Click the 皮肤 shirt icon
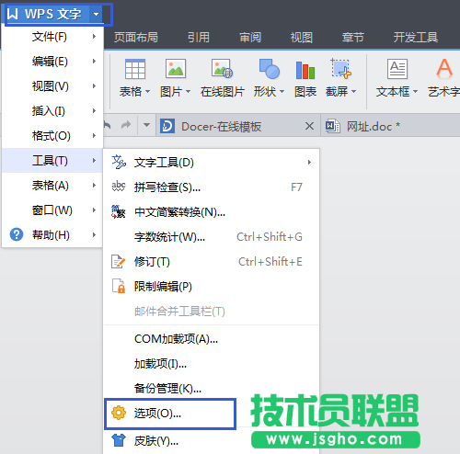 (119, 440)
